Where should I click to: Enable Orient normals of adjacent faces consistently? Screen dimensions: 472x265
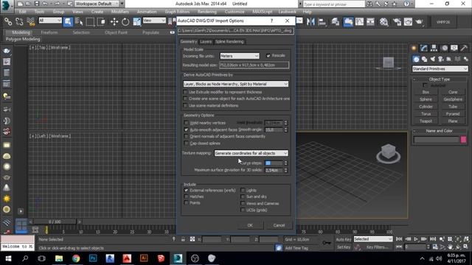click(x=186, y=136)
